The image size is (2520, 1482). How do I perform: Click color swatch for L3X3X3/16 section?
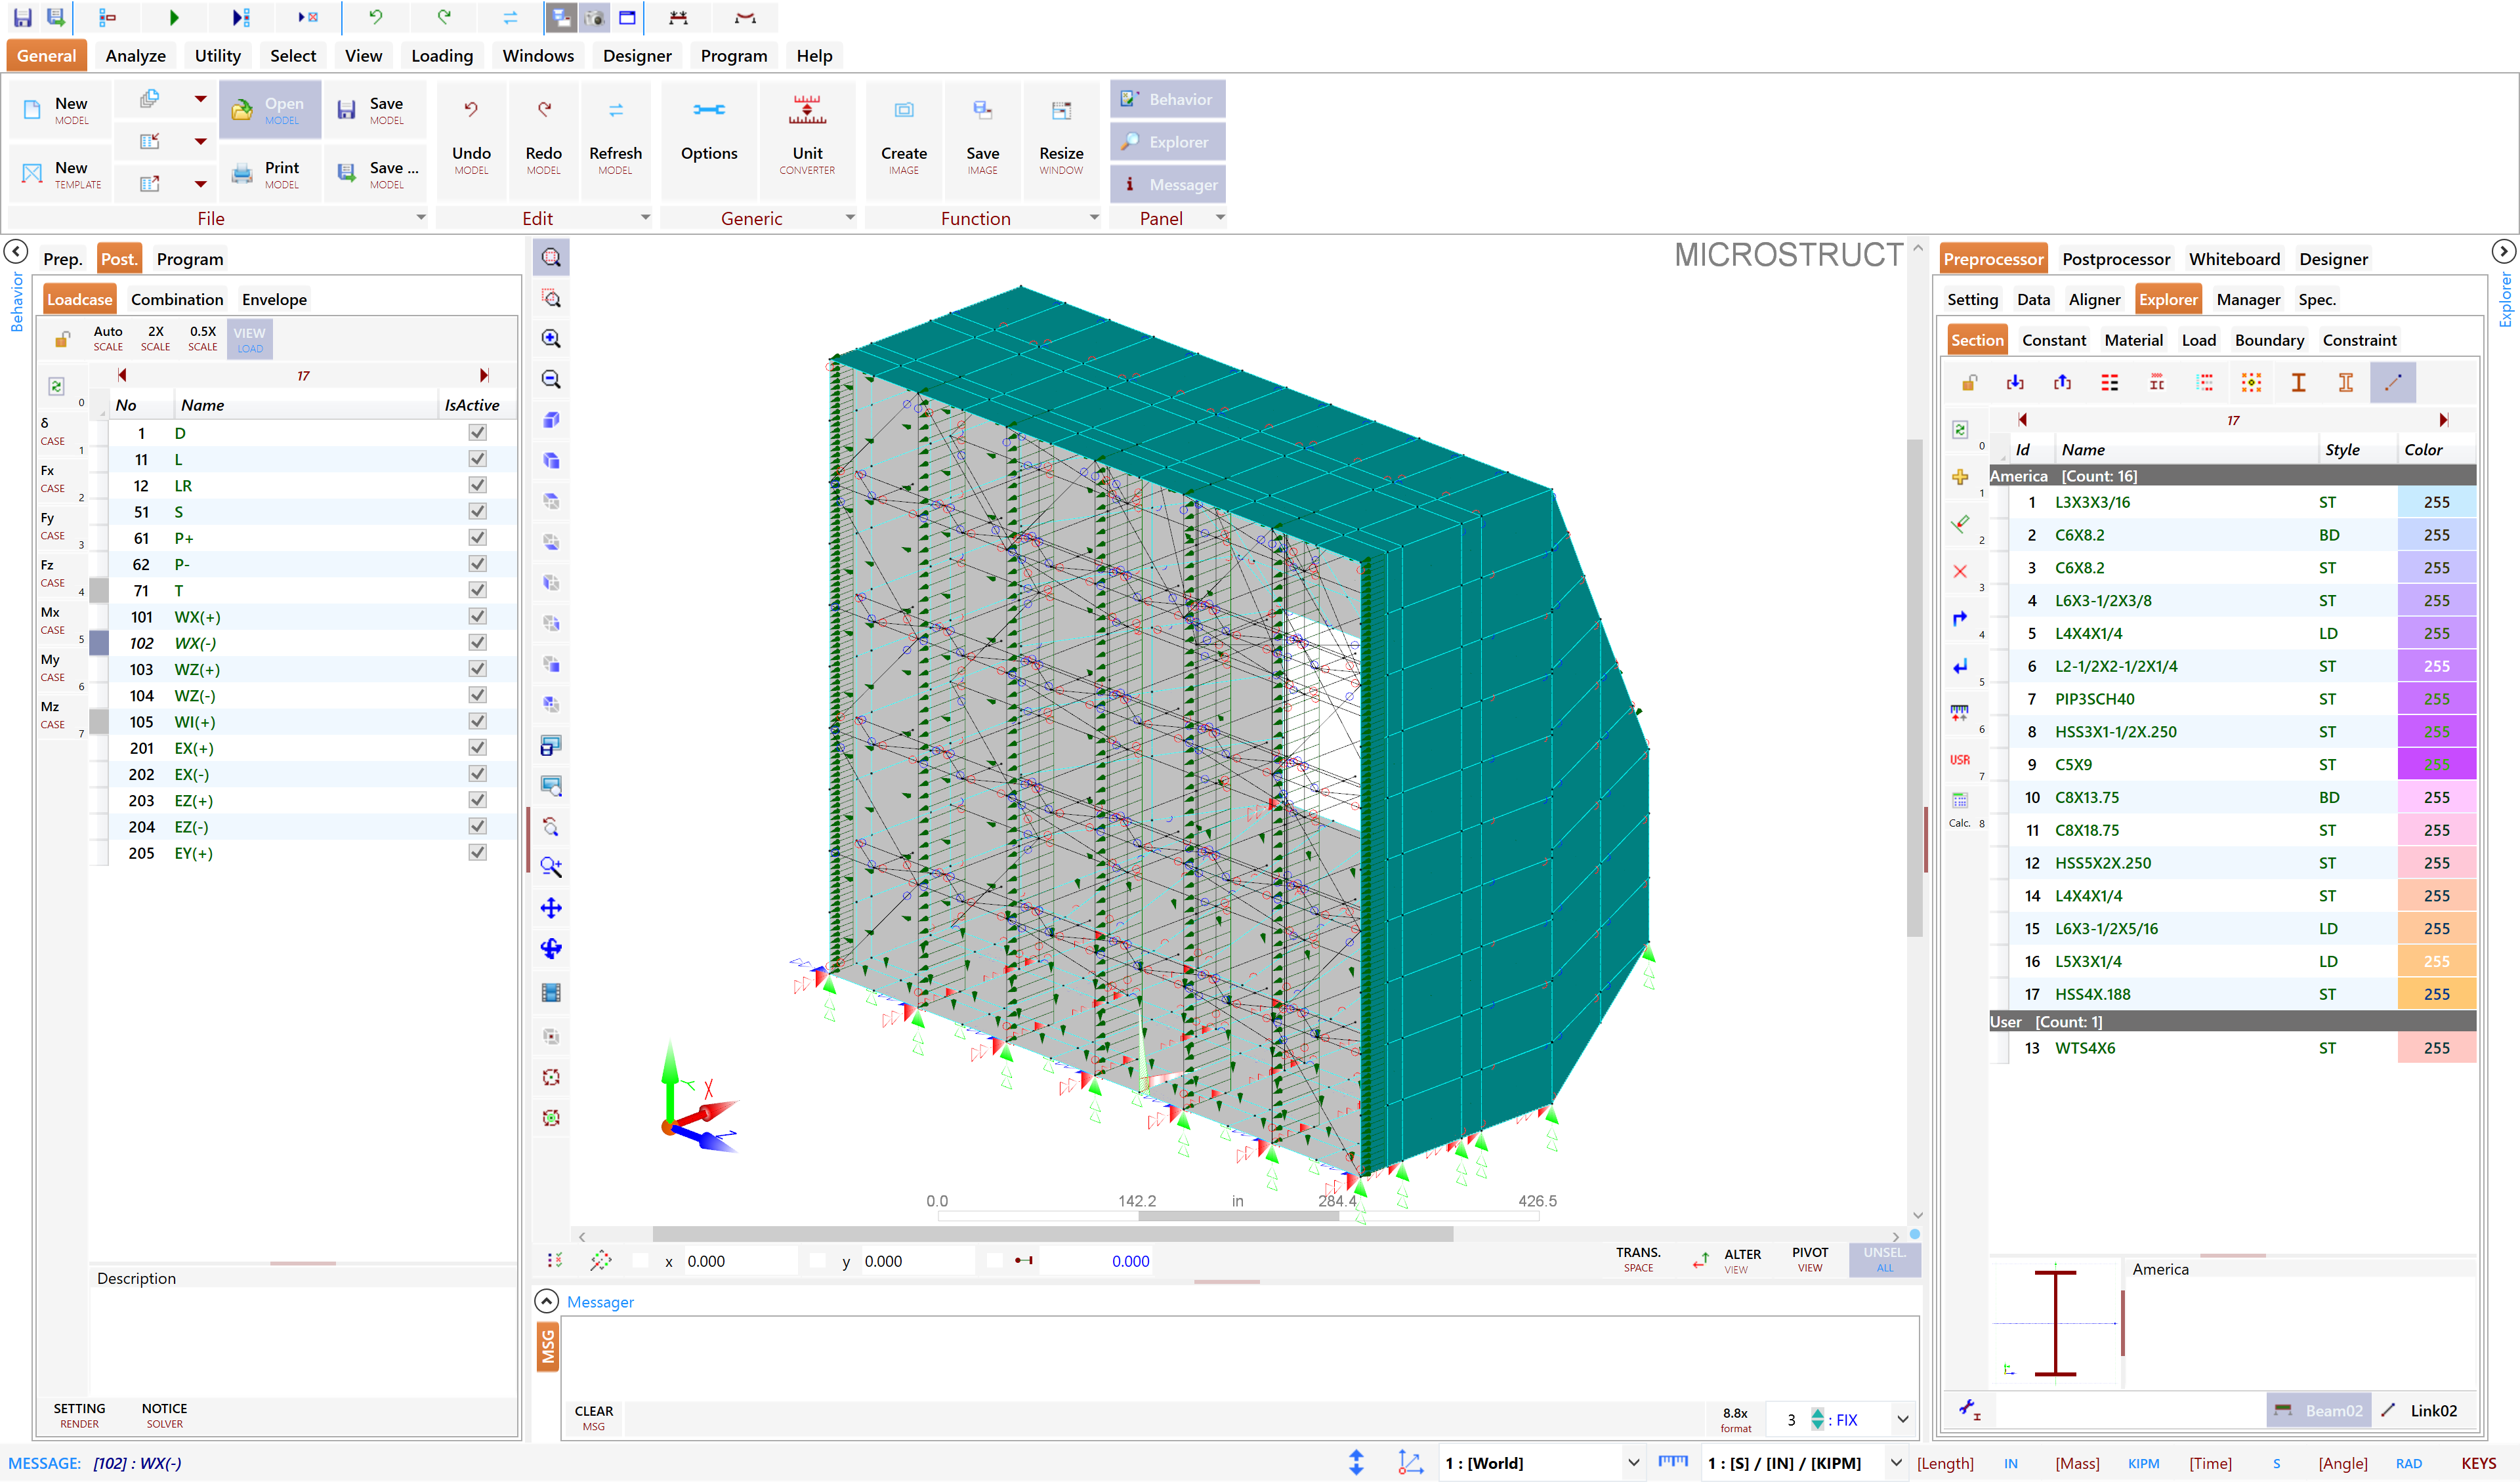[x=2436, y=502]
